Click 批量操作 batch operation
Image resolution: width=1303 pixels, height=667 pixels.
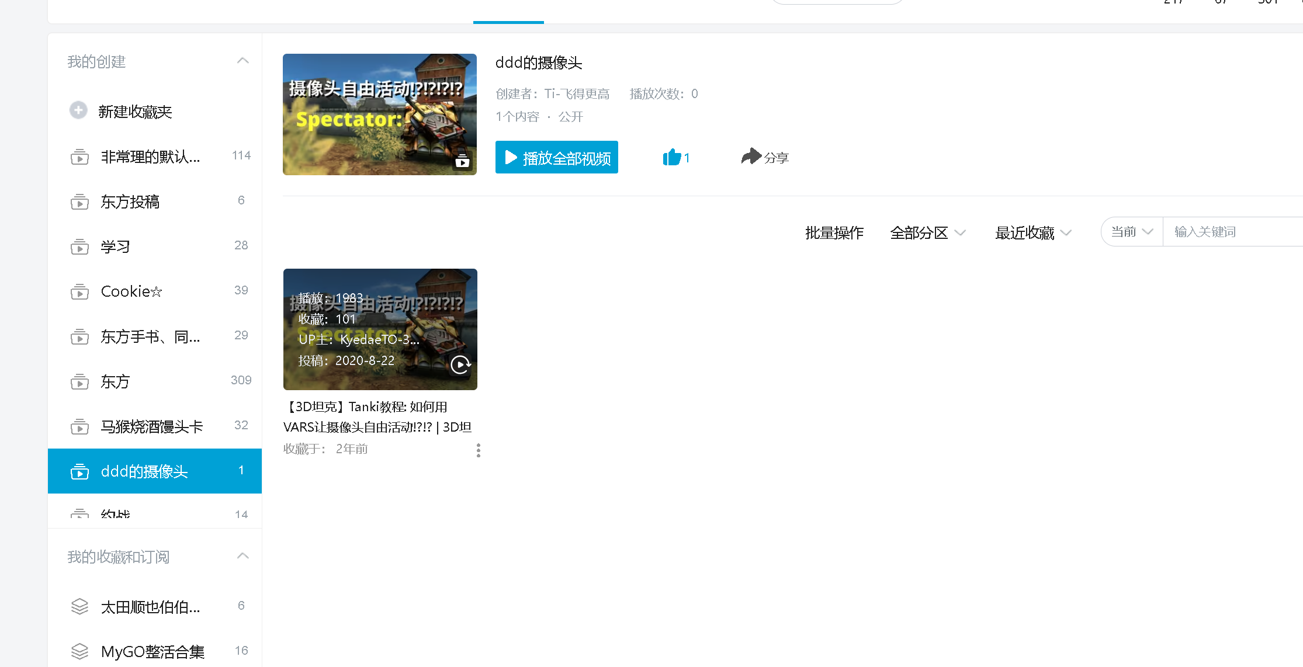(834, 232)
